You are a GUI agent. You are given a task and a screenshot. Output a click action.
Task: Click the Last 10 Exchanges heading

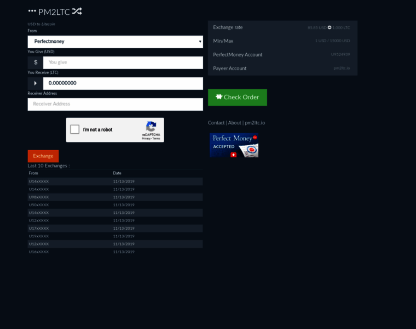coord(49,166)
